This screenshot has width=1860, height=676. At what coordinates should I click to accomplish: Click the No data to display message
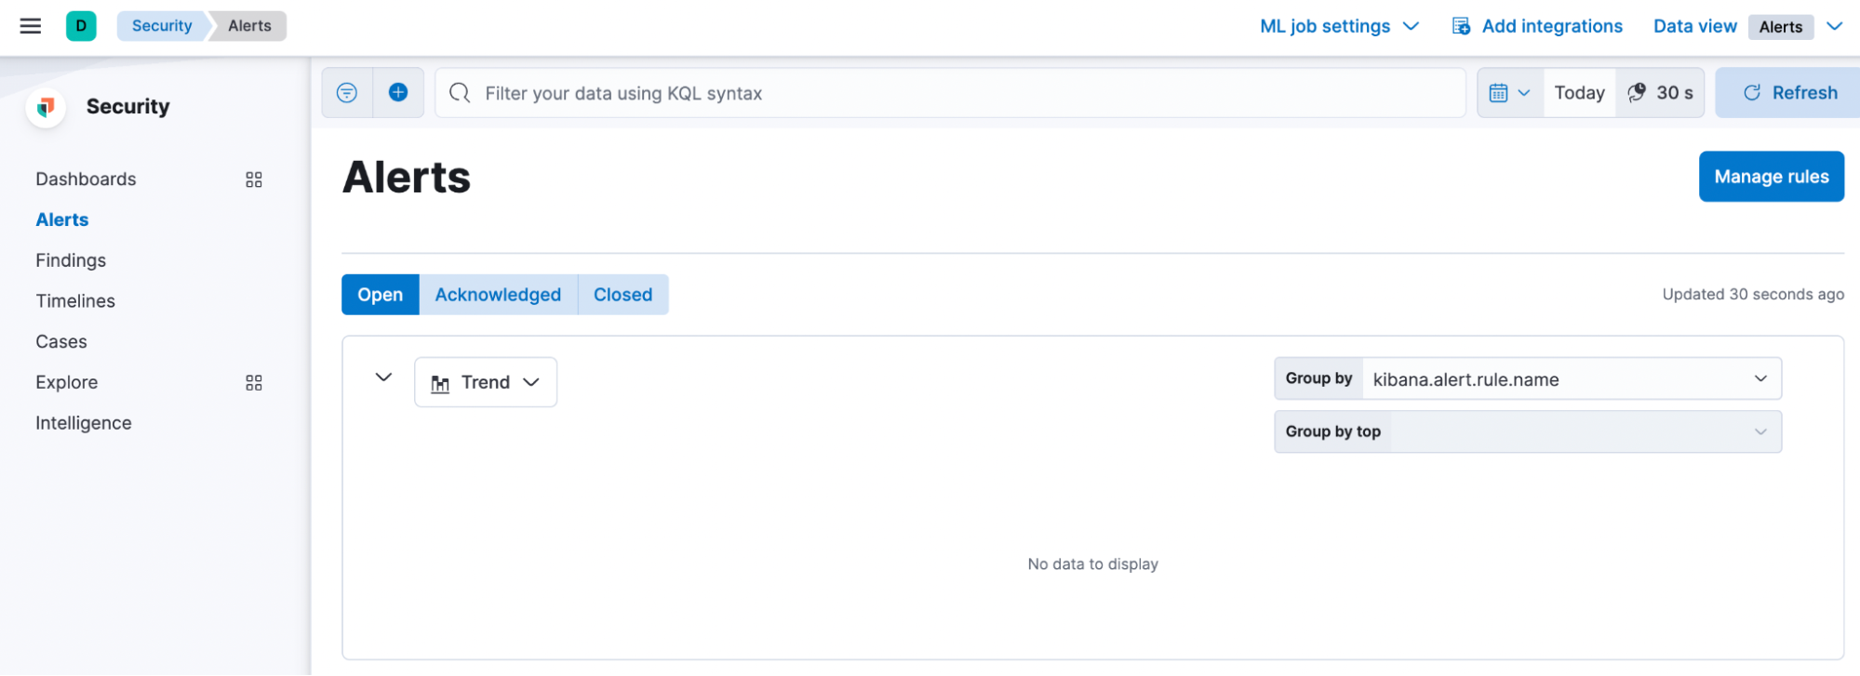pos(1093,564)
